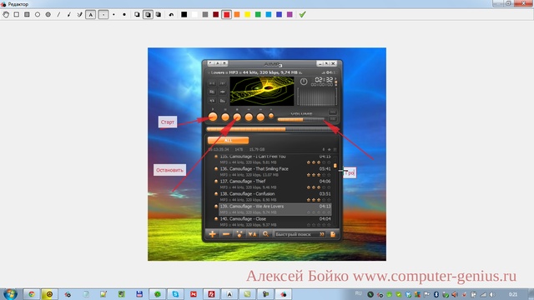Pick the light blue color swatch
This screenshot has height=300, width=534.
(269, 15)
